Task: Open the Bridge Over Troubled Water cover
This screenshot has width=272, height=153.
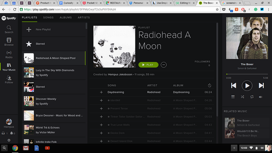Action: 247,38
